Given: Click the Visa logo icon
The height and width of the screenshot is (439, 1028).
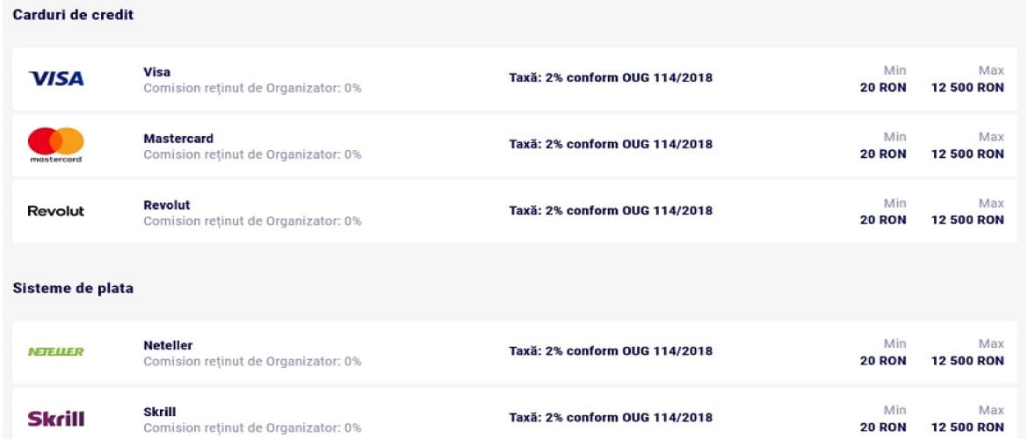Looking at the screenshot, I should (56, 79).
